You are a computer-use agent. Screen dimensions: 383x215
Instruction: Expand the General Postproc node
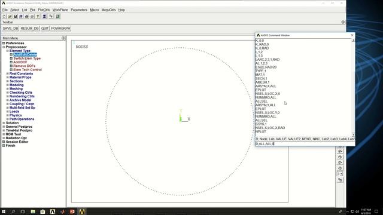[4, 127]
